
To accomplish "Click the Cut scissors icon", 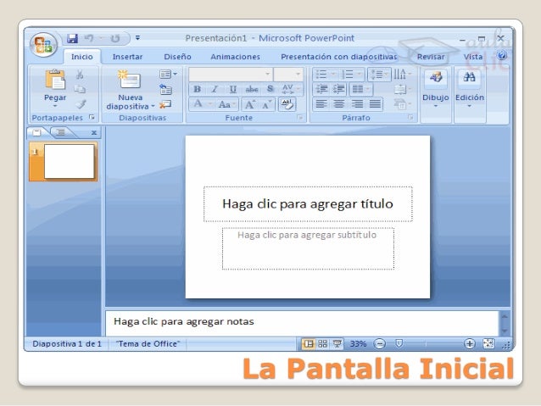I will 80,75.
